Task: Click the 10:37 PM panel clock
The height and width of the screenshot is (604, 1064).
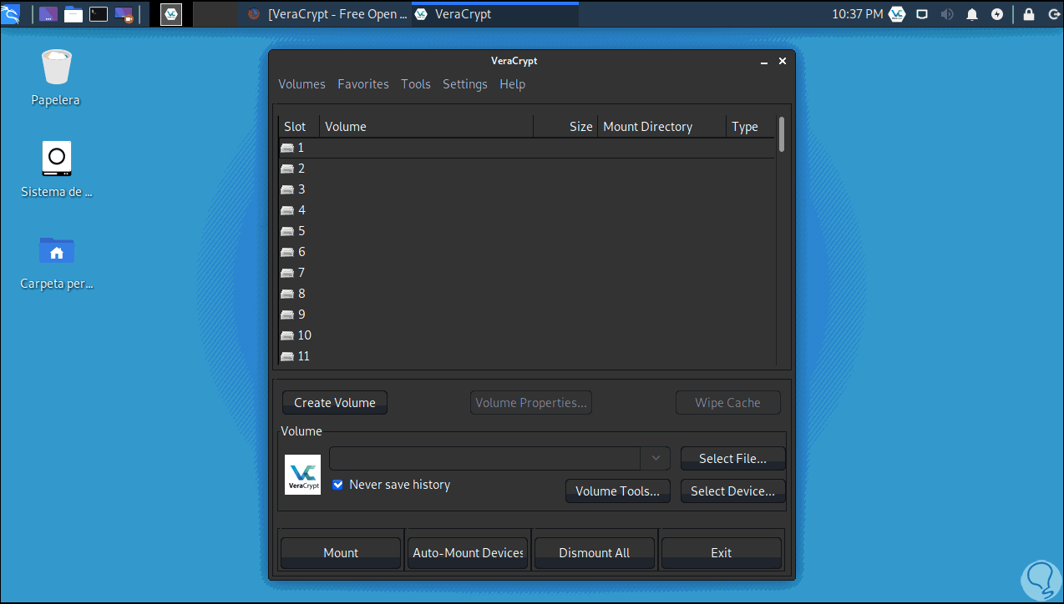Action: coord(858,14)
